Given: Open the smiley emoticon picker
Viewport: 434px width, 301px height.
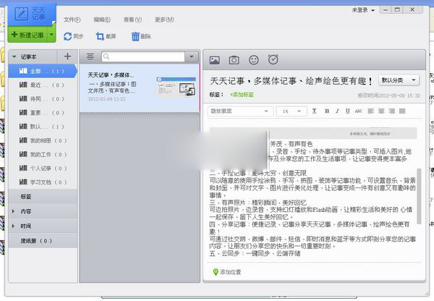Looking at the screenshot, I should point(253,60).
